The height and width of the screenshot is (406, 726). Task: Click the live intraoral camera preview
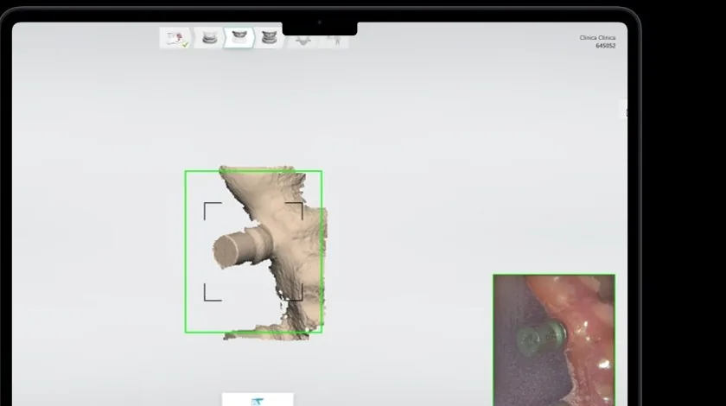tap(554, 340)
